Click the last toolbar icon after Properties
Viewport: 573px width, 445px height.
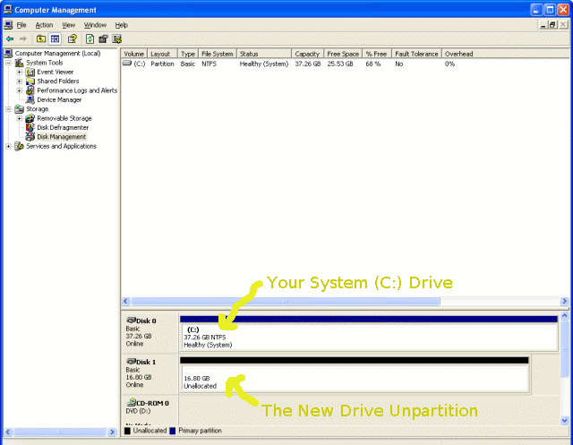[117, 39]
